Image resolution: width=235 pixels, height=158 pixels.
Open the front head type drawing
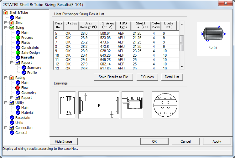click(67, 105)
